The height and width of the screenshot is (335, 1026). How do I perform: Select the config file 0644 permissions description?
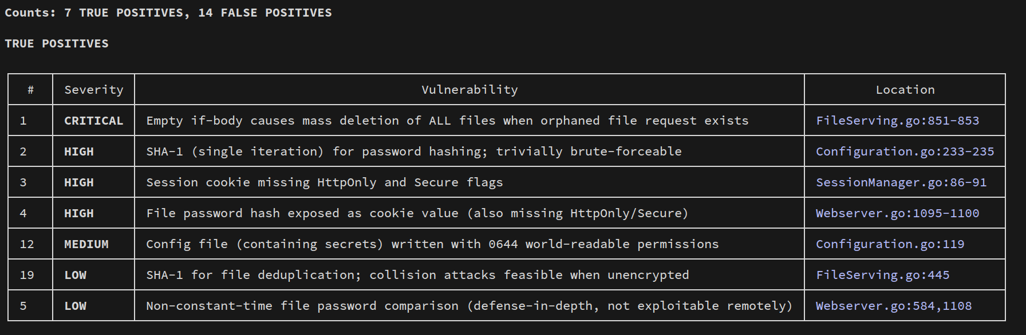click(432, 244)
